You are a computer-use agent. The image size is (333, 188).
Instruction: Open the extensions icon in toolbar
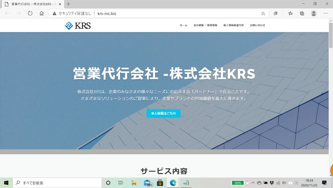(275, 13)
